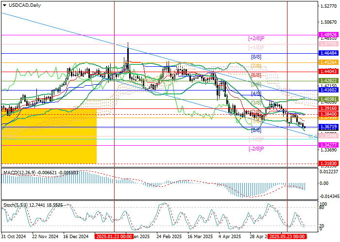
Task: Click the 22 Nov 2024 date label
Action: tap(45, 237)
